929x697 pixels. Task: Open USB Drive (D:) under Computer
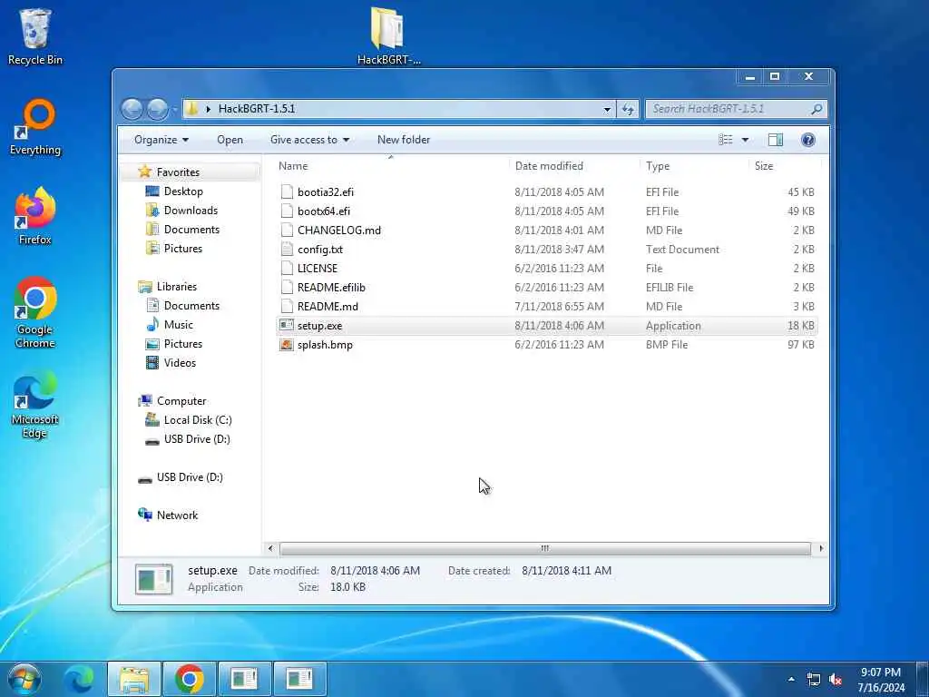click(x=197, y=439)
